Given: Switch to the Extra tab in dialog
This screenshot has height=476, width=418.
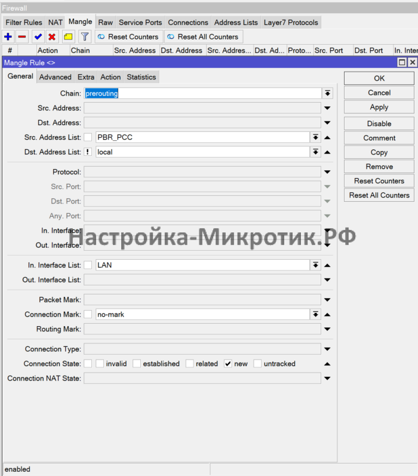Looking at the screenshot, I should [86, 77].
